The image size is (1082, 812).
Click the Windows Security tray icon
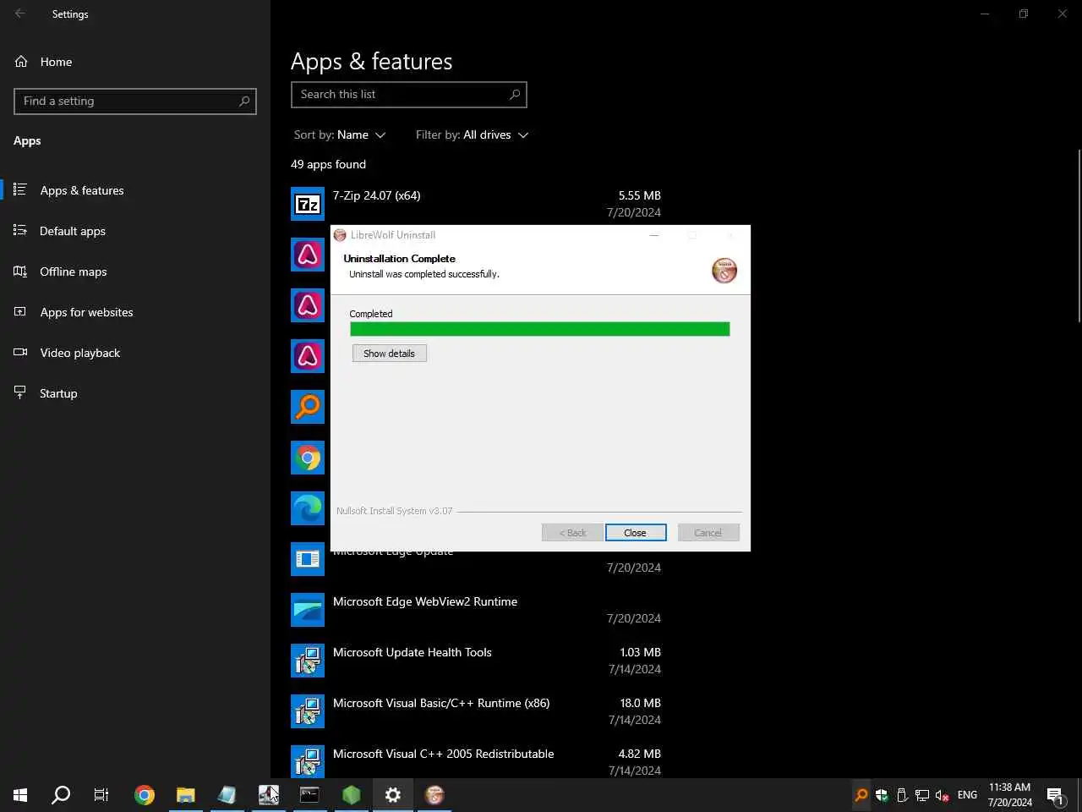pyautogui.click(x=881, y=795)
